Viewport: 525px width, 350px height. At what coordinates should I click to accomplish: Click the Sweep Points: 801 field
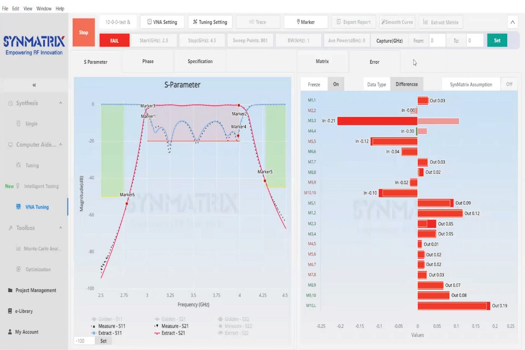click(250, 41)
